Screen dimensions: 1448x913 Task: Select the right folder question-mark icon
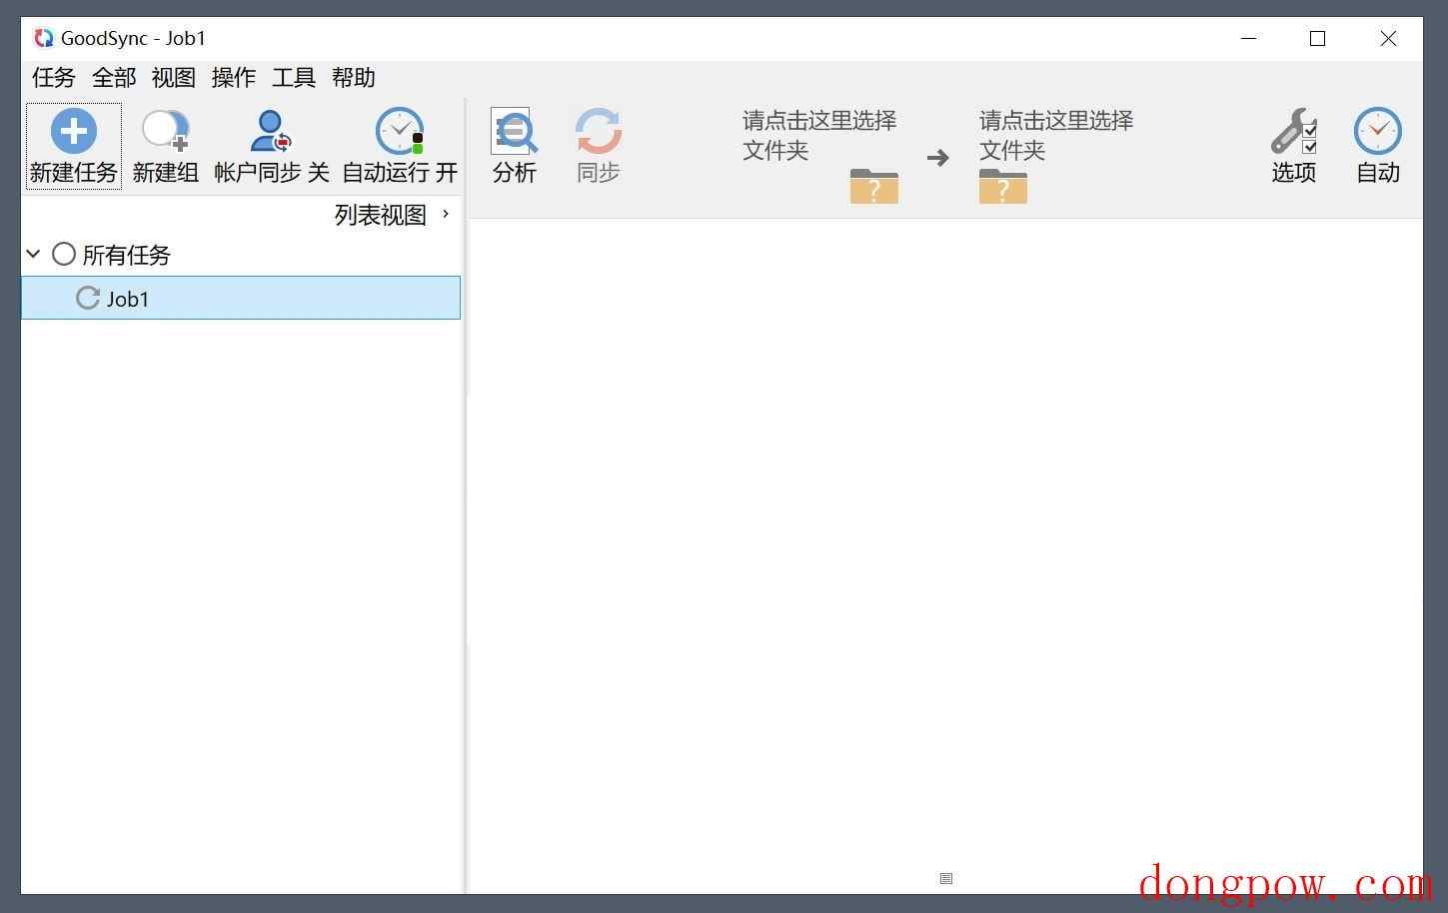[x=1003, y=186]
